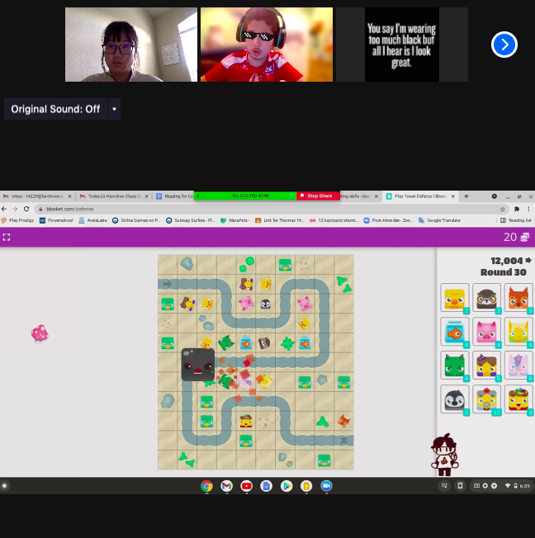The image size is (535, 538).
Task: Open the Powerschool bookmark
Action: pyautogui.click(x=56, y=220)
